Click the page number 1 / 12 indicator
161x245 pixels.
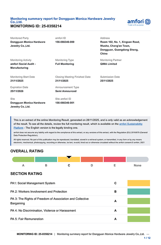coord(147,238)
